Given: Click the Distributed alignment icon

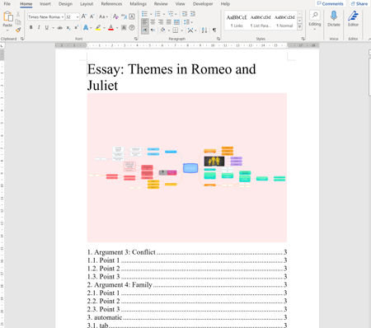Looking at the screenshot, I should click(176, 22).
